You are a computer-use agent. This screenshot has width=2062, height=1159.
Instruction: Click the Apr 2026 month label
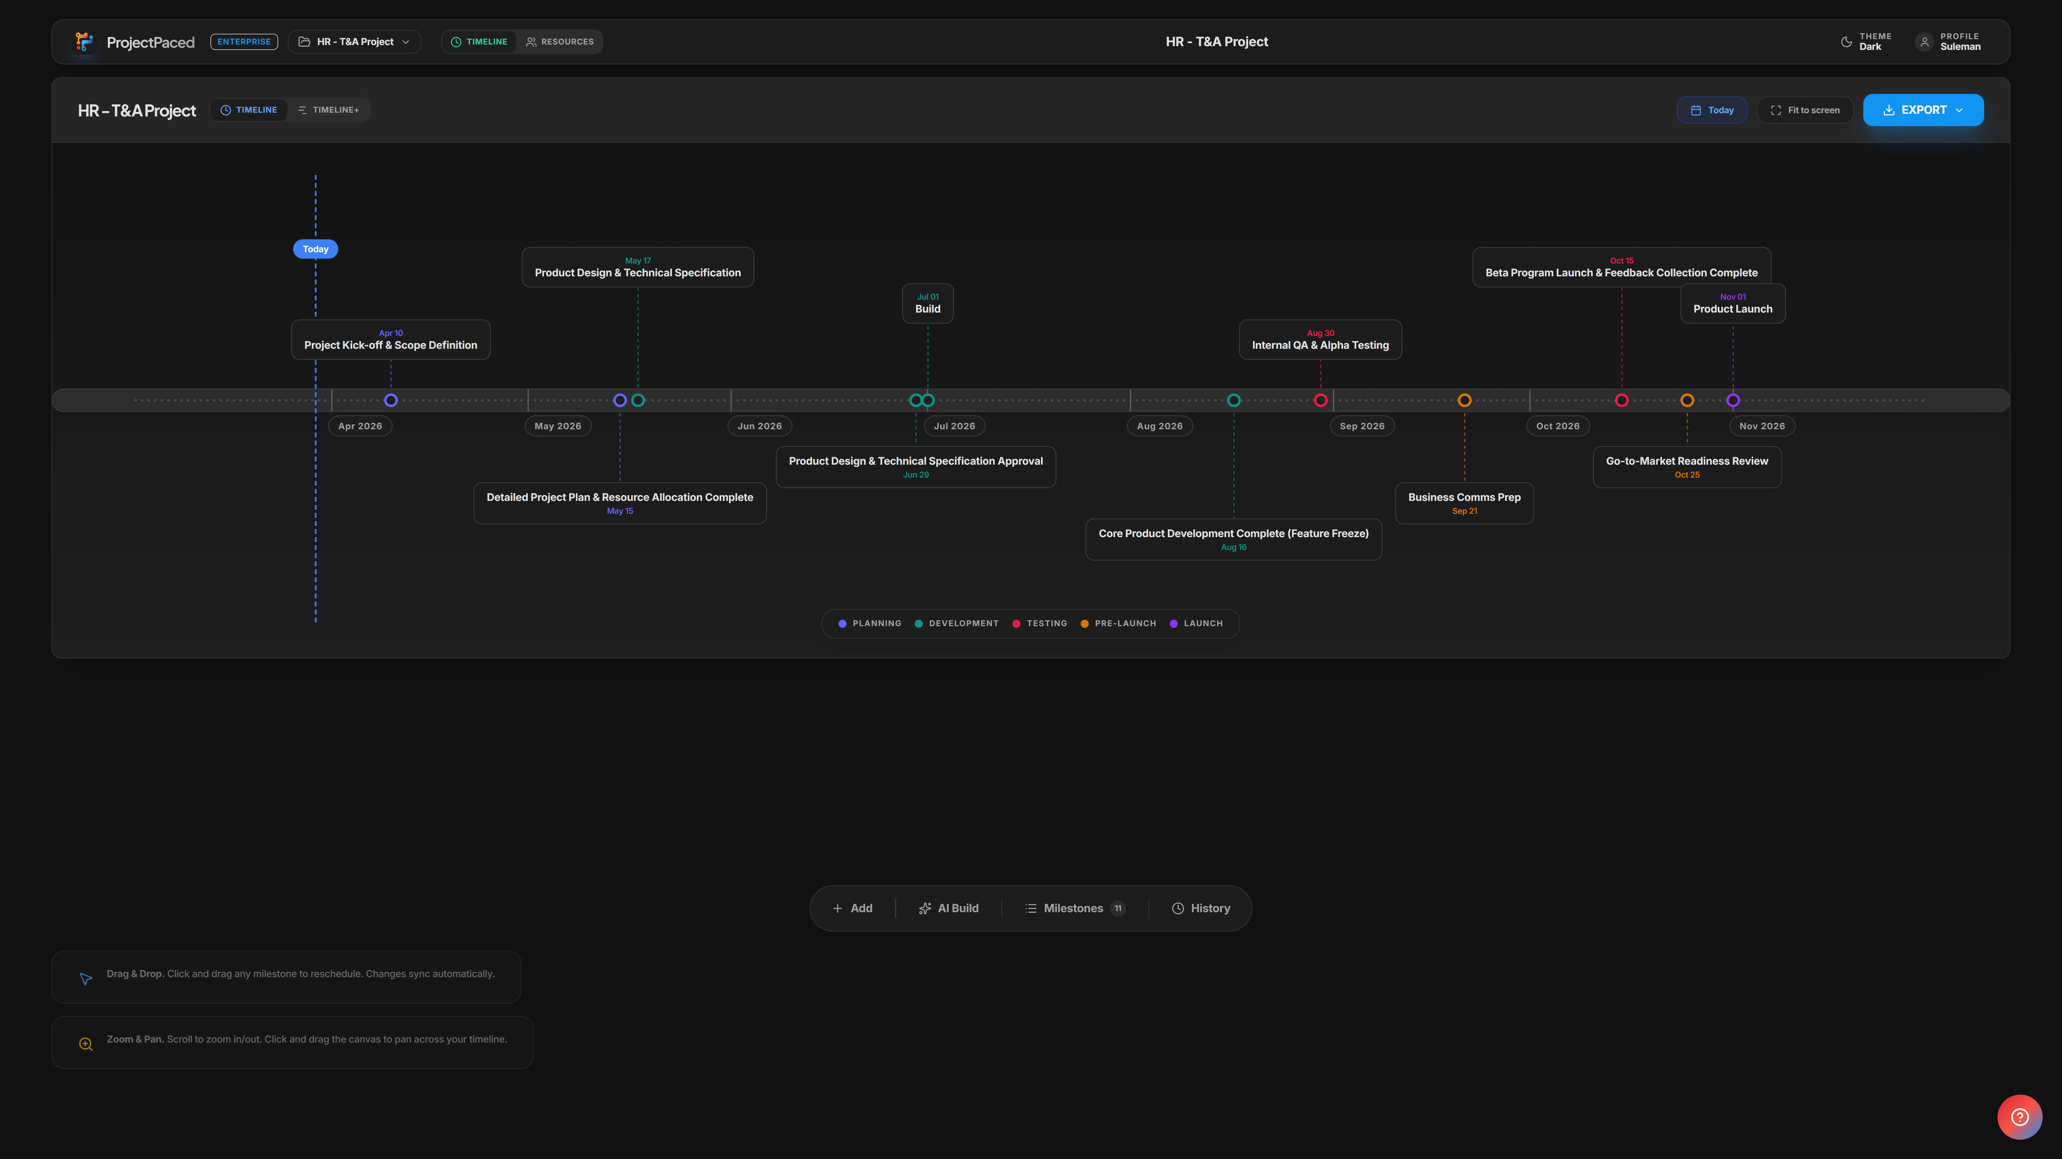(360, 426)
